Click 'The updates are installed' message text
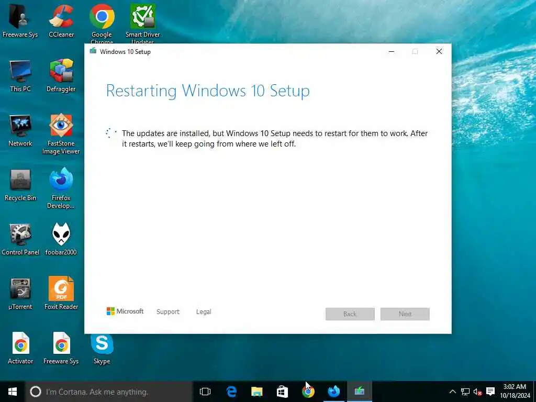The width and height of the screenshot is (536, 402). point(275,138)
